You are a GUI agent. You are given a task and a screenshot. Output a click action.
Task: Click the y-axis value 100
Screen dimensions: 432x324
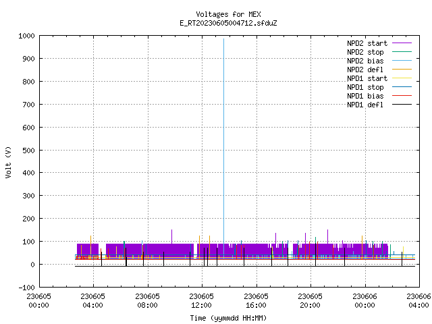click(x=28, y=242)
